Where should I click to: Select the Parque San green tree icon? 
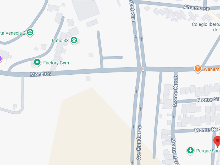(x=190, y=150)
